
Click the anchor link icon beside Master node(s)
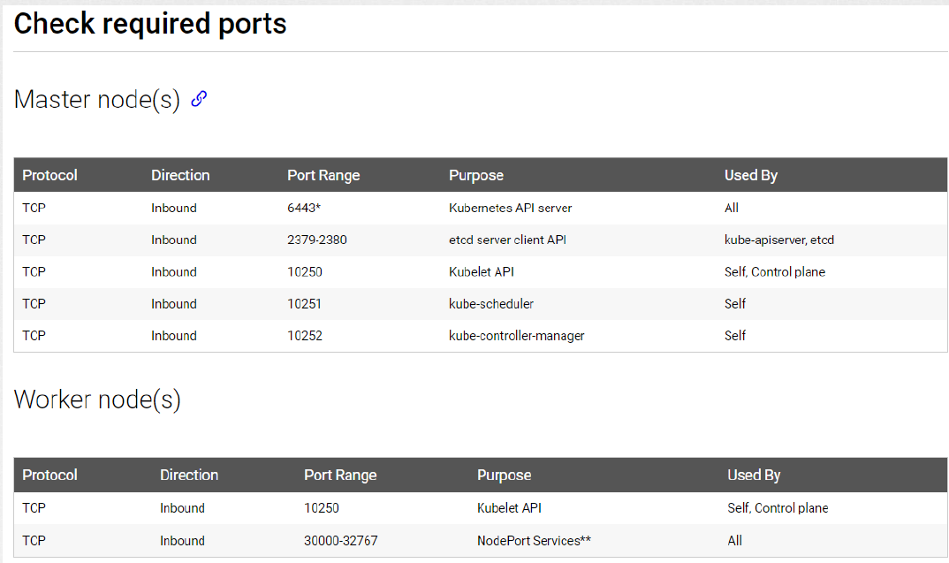click(199, 99)
